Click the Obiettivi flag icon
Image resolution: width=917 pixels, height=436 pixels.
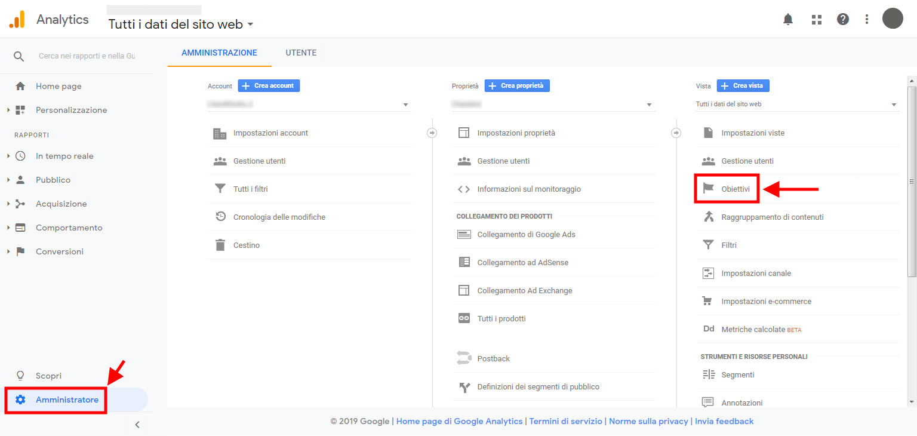[x=709, y=189]
